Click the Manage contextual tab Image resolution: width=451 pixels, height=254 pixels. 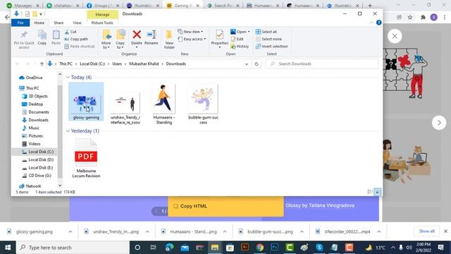tap(102, 14)
